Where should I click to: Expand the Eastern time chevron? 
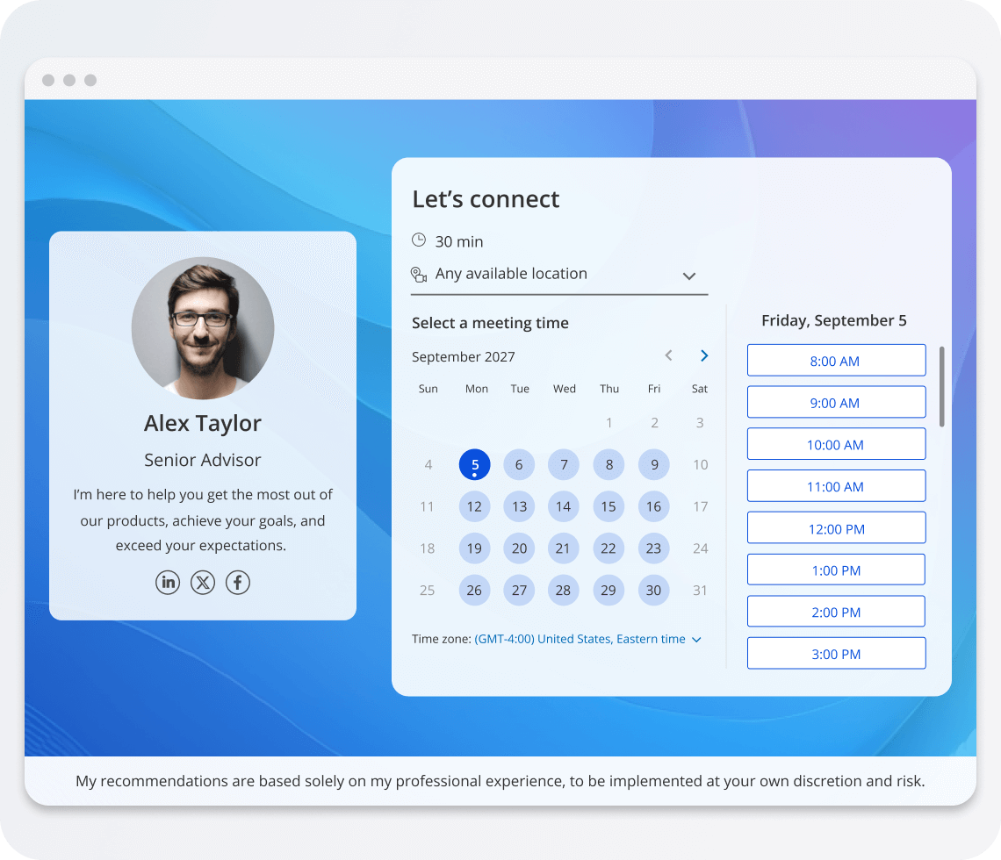click(x=698, y=639)
